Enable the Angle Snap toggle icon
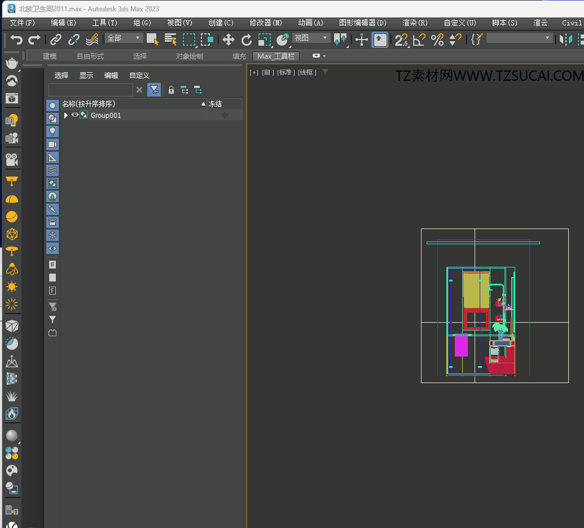 coord(419,39)
